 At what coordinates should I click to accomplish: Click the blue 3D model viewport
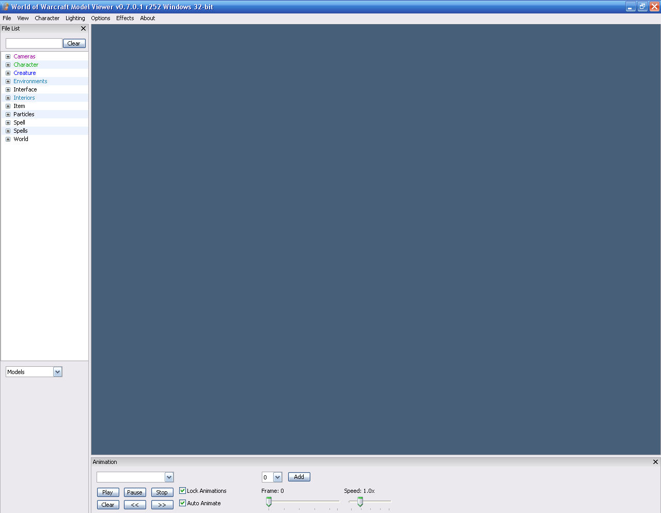tap(376, 239)
